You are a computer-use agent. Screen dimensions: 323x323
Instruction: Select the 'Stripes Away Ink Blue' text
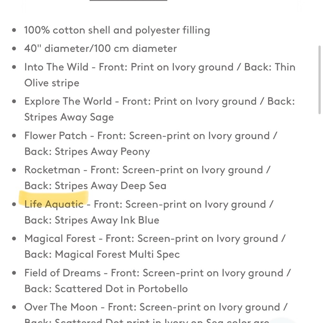point(107,220)
